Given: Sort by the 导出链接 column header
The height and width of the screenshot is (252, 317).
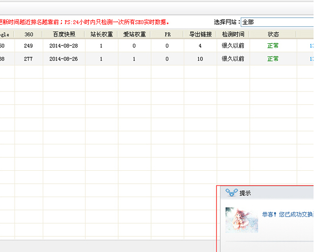Looking at the screenshot, I should pyautogui.click(x=200, y=34).
